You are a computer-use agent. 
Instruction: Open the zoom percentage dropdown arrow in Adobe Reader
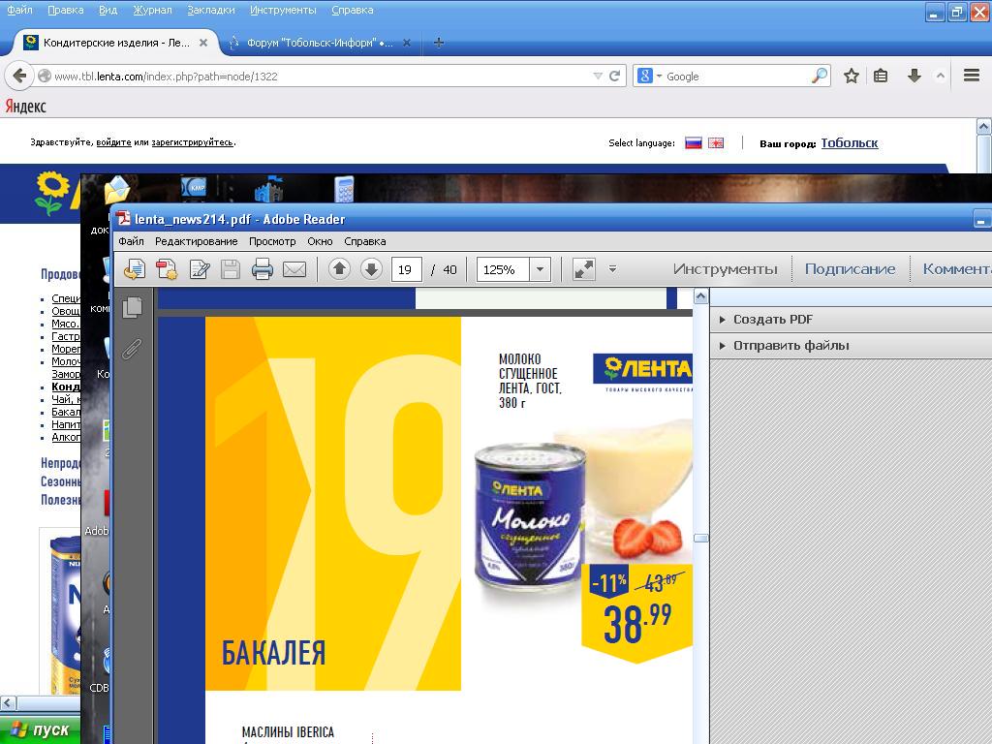(x=540, y=269)
